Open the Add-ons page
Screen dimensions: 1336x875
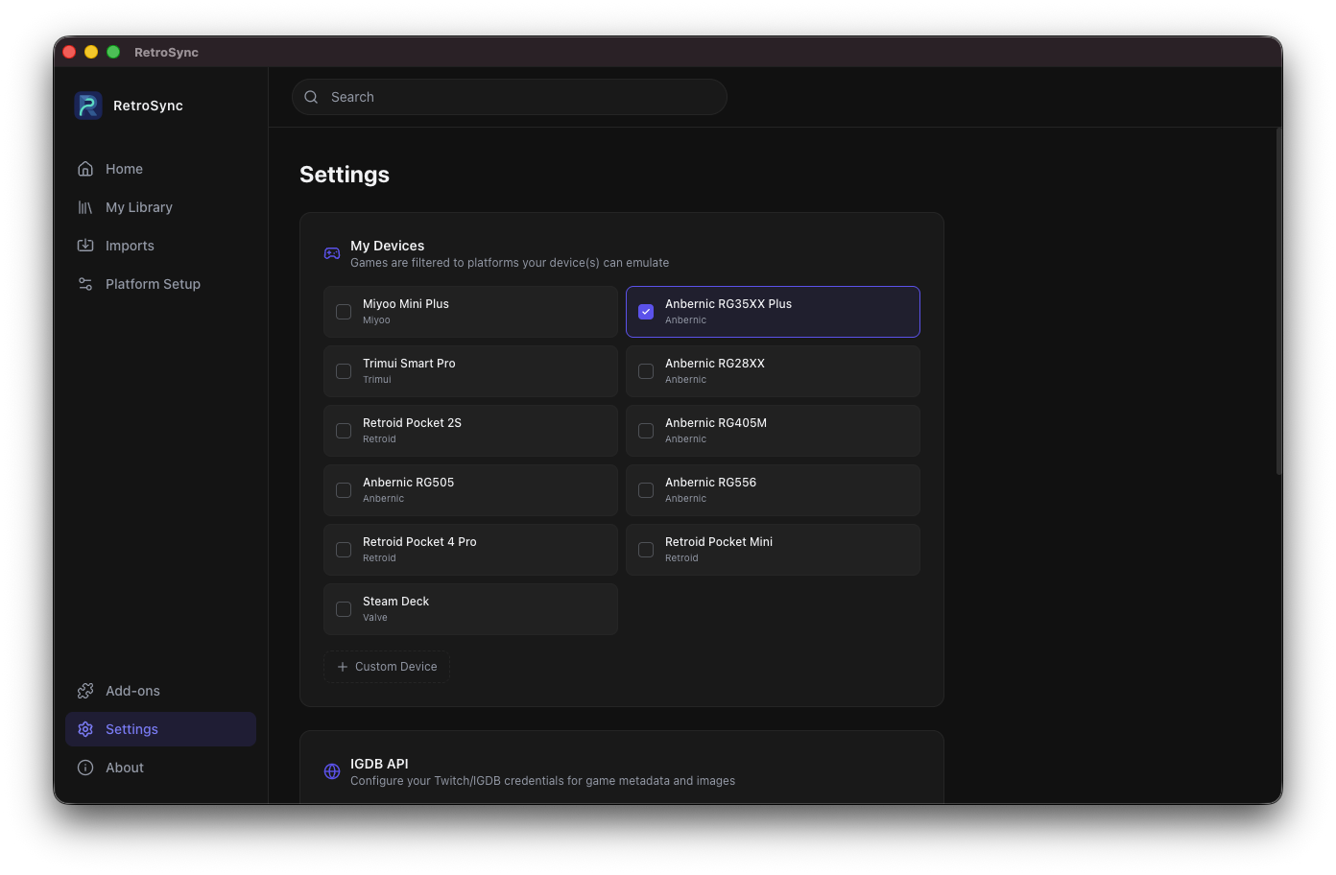pyautogui.click(x=160, y=691)
